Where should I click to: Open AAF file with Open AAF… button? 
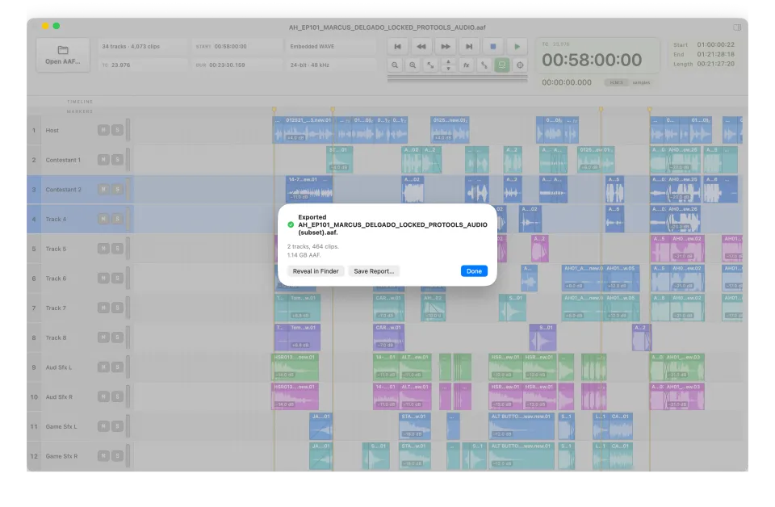pos(63,55)
